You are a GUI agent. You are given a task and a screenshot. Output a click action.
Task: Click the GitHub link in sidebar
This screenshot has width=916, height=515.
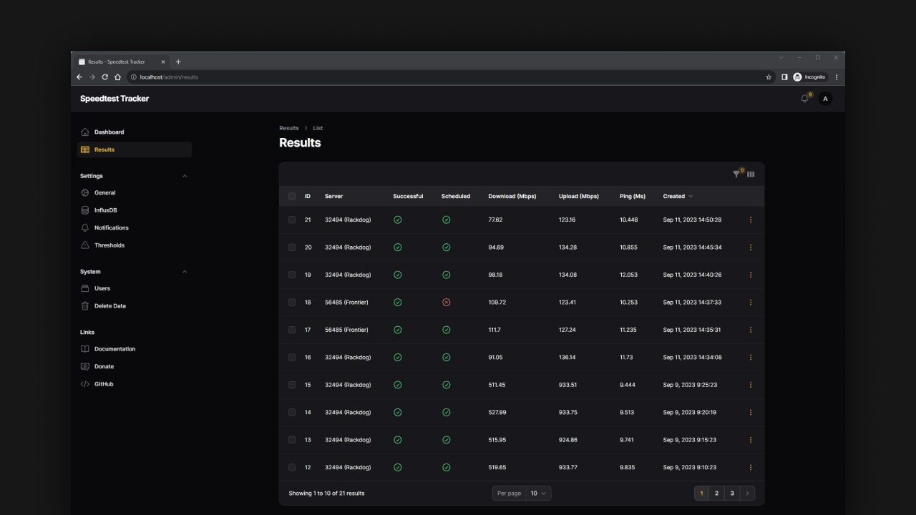click(x=104, y=384)
